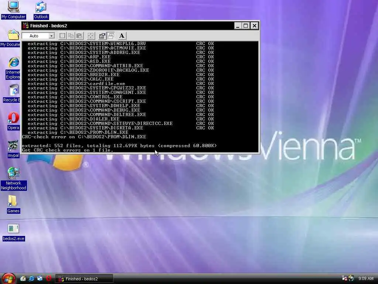Select the bedos2.exe desktop icon
Screen dimensions: 378x284
coord(14,232)
